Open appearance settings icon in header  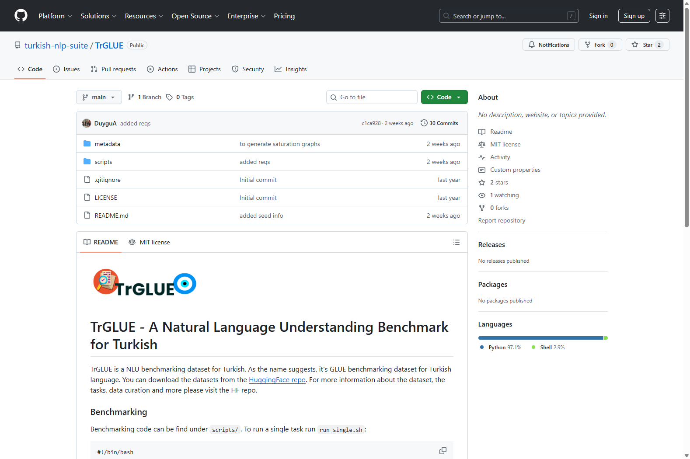click(662, 16)
